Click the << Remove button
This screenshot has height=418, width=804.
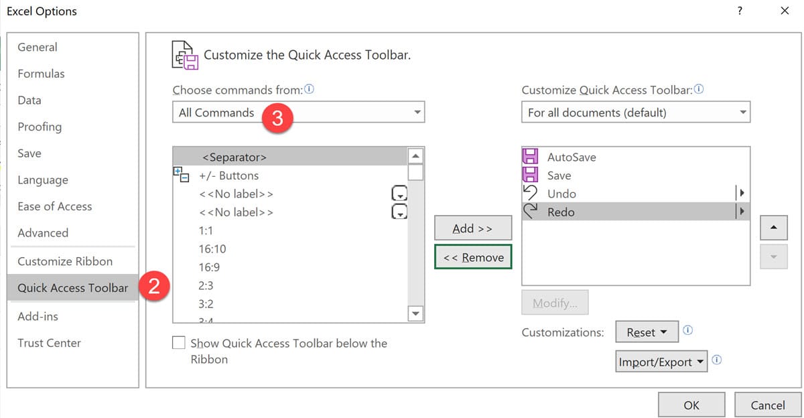click(473, 257)
